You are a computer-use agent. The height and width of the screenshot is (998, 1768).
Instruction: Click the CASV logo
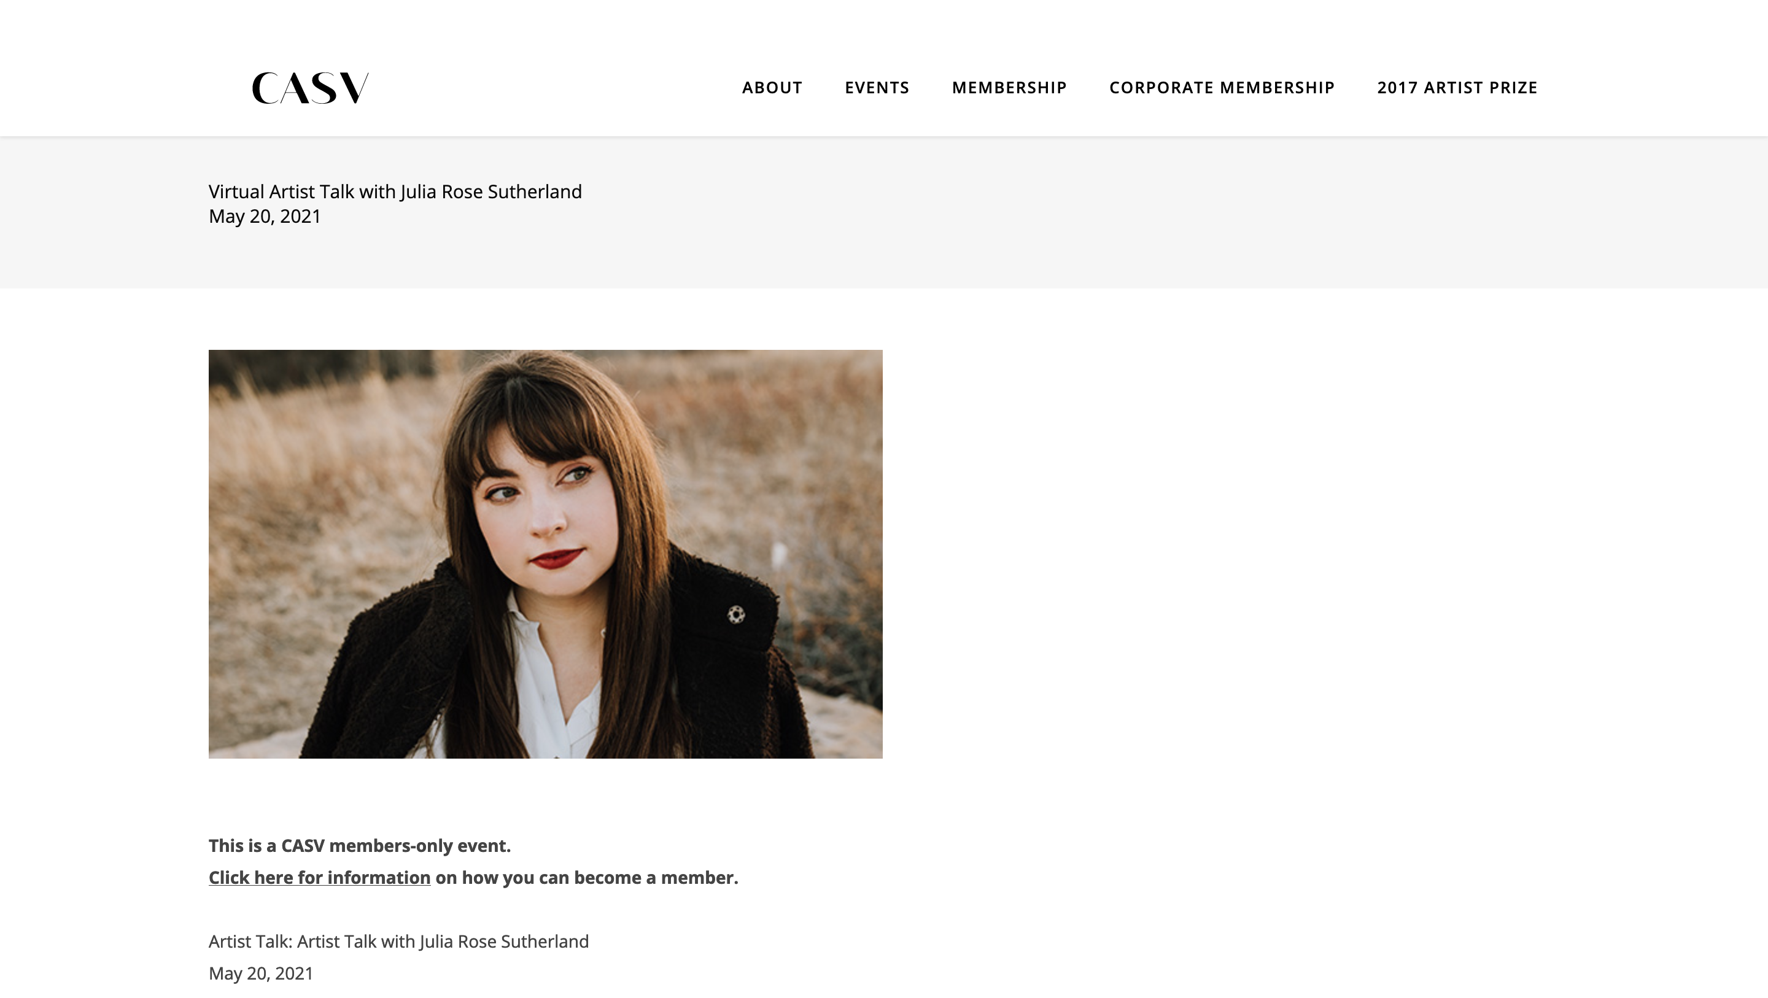310,88
